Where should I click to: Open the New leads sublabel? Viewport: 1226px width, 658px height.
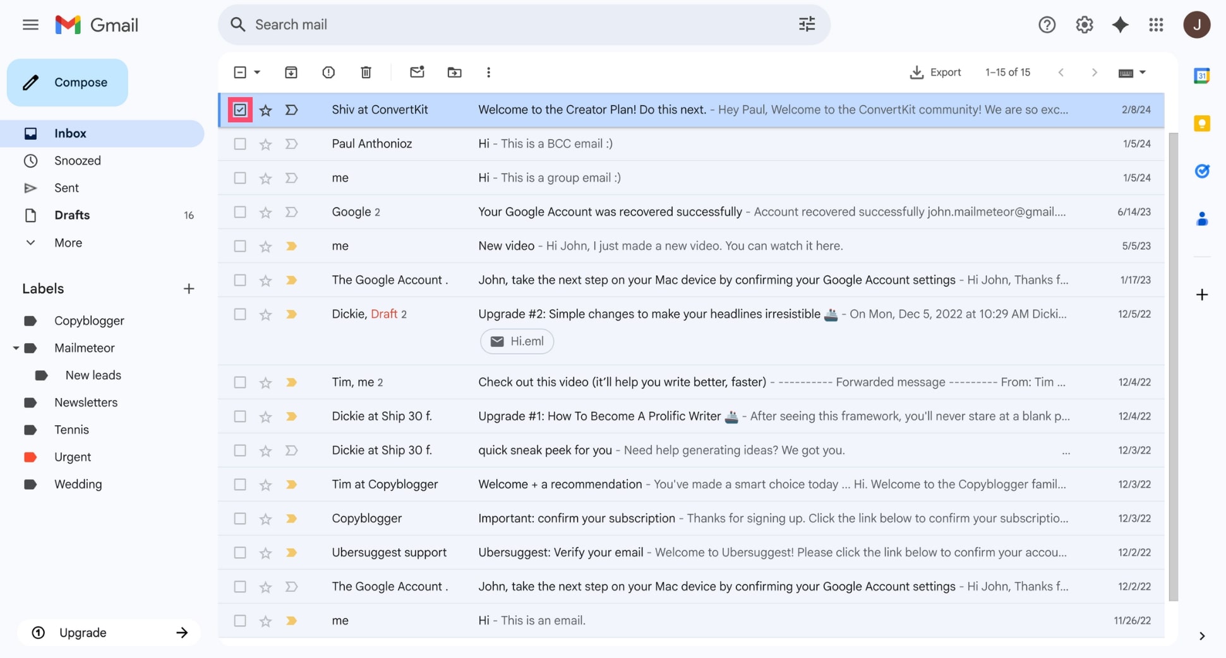pyautogui.click(x=93, y=375)
